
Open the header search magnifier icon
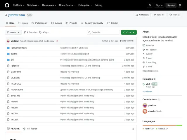[150, 5]
